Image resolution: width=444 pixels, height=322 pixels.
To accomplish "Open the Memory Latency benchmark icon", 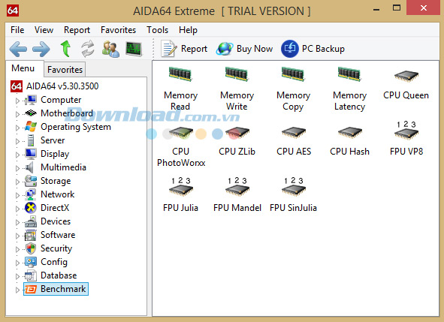I will click(349, 74).
